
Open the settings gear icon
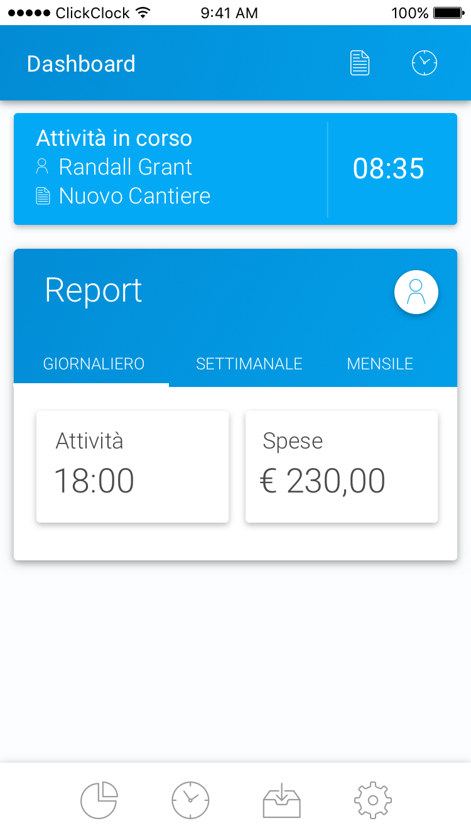[373, 800]
